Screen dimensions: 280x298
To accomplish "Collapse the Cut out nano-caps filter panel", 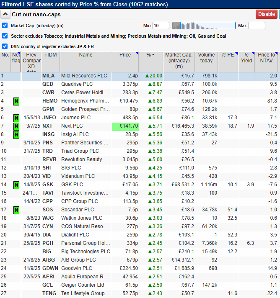I will [5, 14].
